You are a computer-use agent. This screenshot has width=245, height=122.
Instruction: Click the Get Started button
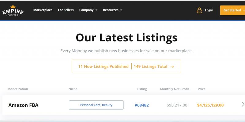click(x=232, y=10)
